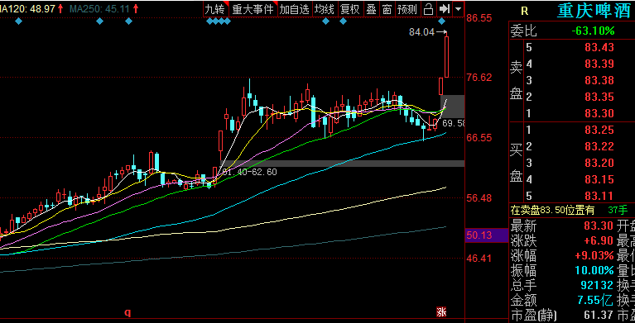The height and width of the screenshot is (323, 635).
Task: Select buy level 4 price 83.15
Action: [599, 179]
